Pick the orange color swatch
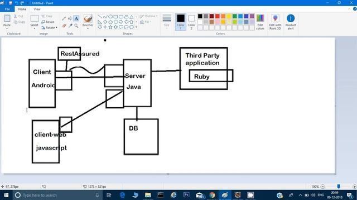The image size is (357, 200). pyautogui.click(x=223, y=16)
